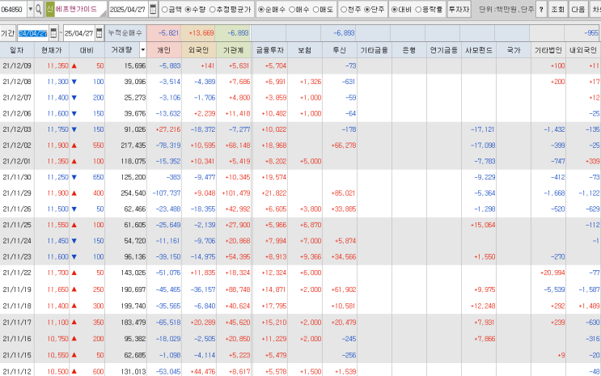Click the 거래량 column header
This screenshot has width=601, height=376.
(x=121, y=50)
